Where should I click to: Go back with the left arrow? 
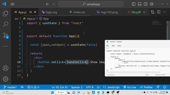click(48, 4)
